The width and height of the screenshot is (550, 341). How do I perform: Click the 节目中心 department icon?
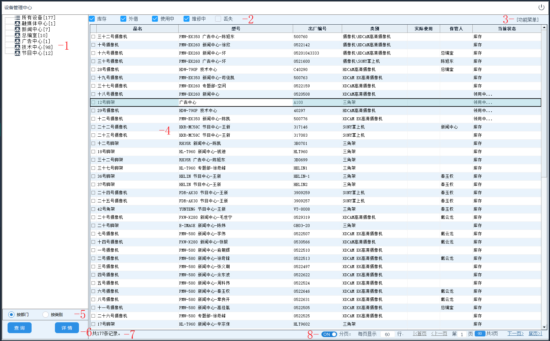[x=17, y=53]
